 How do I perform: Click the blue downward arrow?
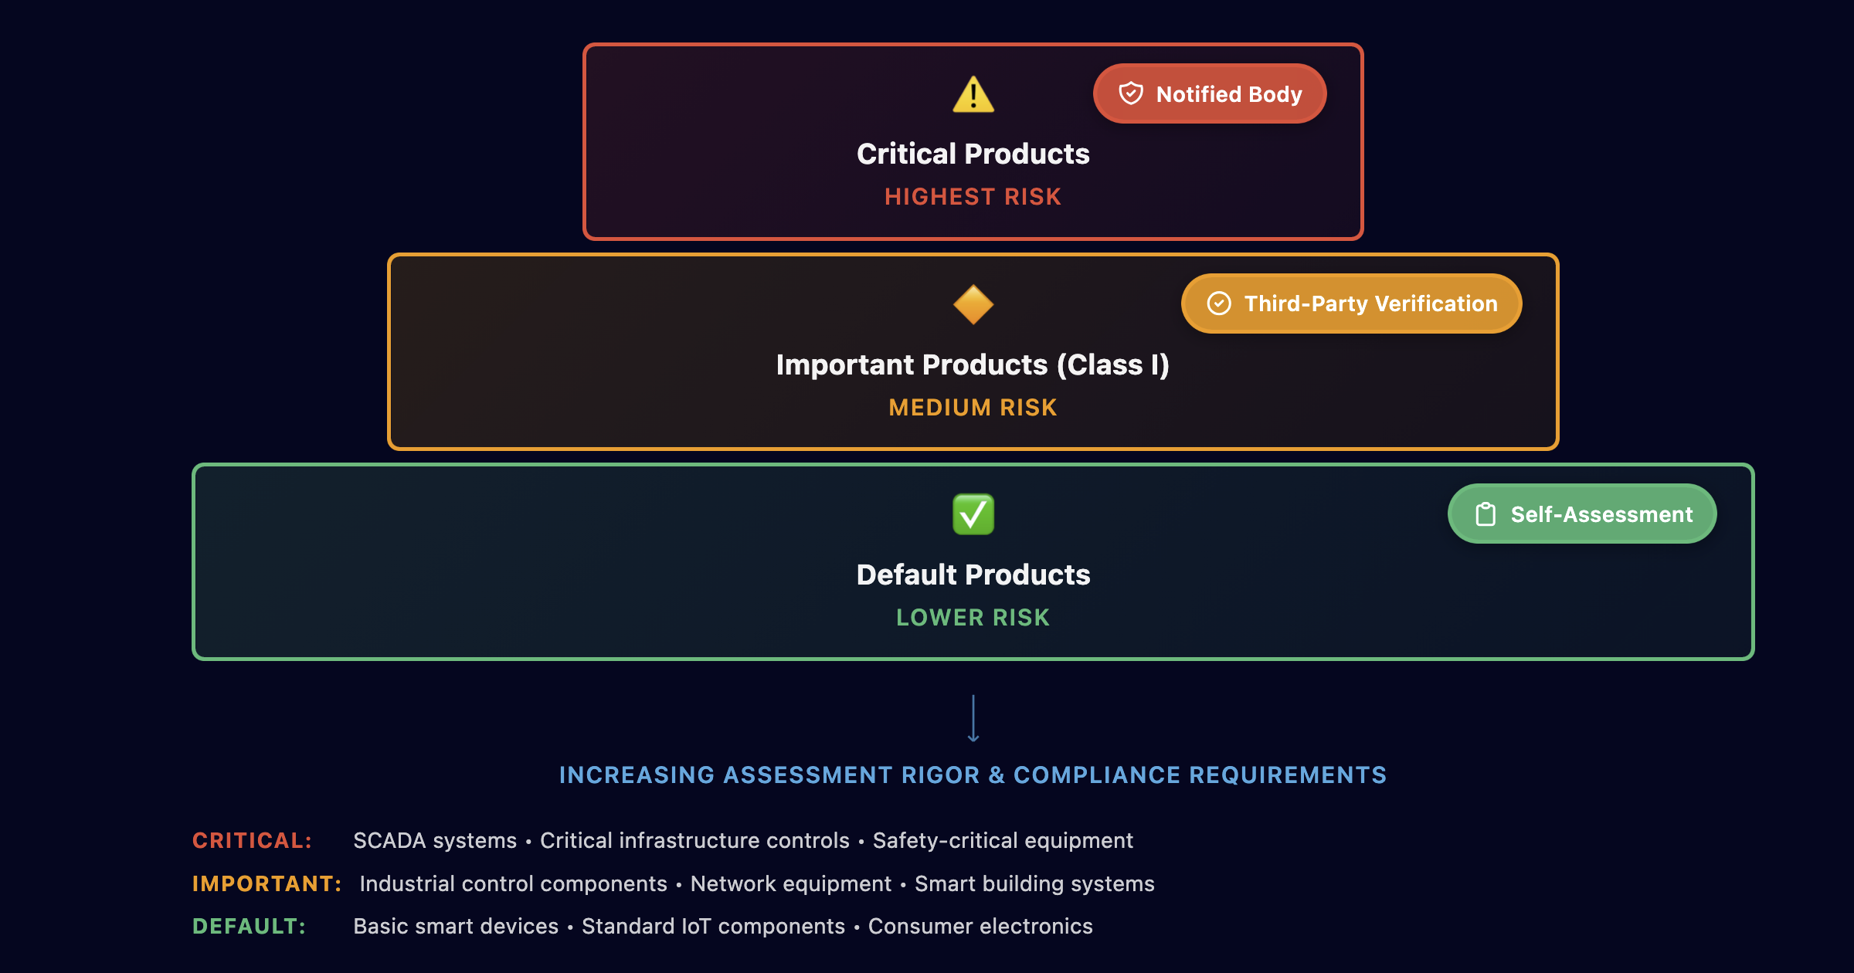[973, 719]
